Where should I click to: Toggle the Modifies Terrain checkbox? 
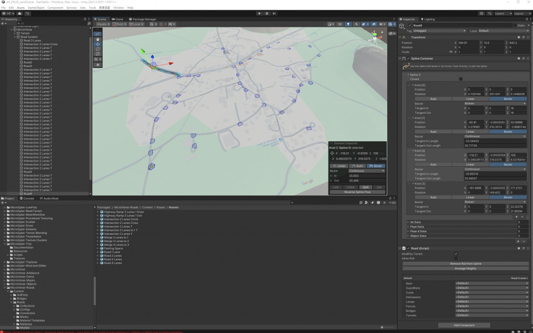pos(456,254)
